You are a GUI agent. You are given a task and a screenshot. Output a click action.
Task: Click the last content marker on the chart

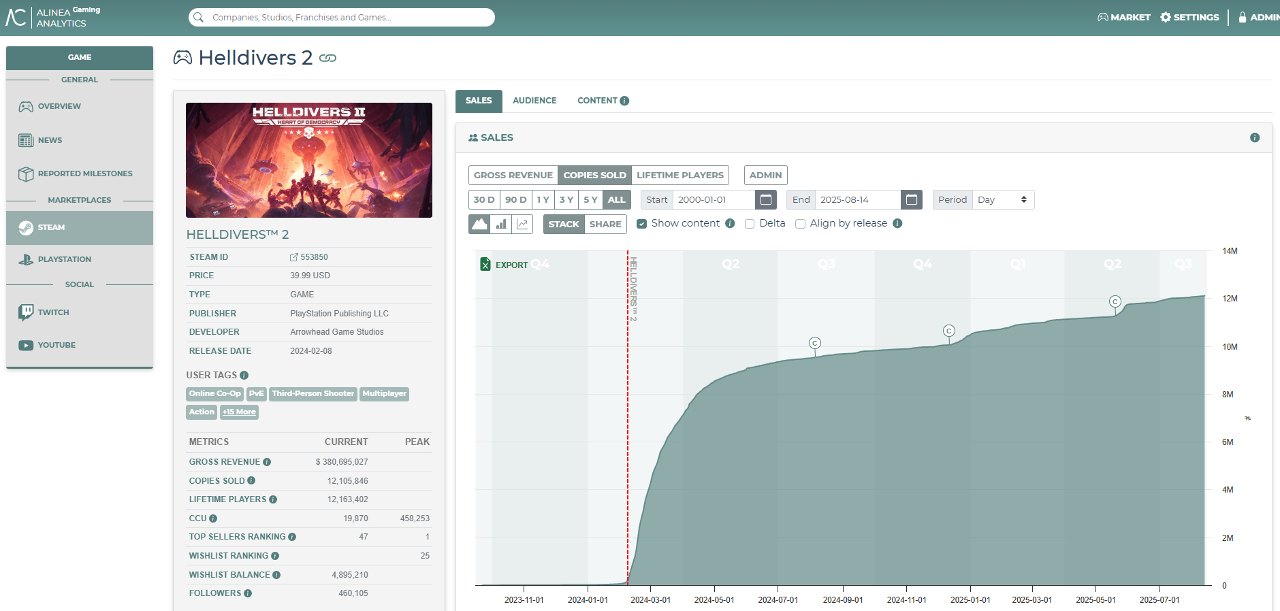coord(1115,301)
